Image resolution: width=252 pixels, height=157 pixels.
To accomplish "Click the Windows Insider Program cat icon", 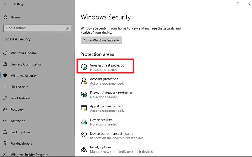I will 5,154.
